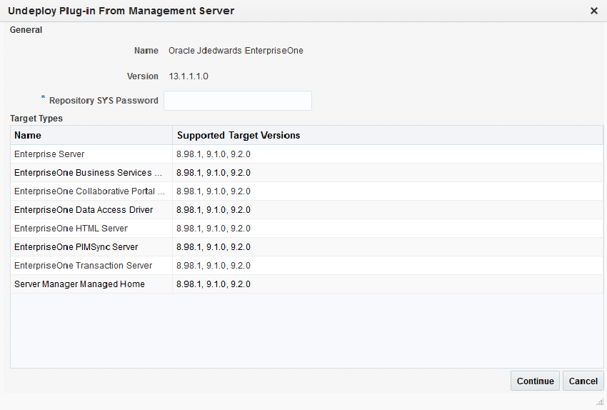The width and height of the screenshot is (607, 410).
Task: Close the Undeploy Plug-in dialog
Action: click(x=593, y=11)
